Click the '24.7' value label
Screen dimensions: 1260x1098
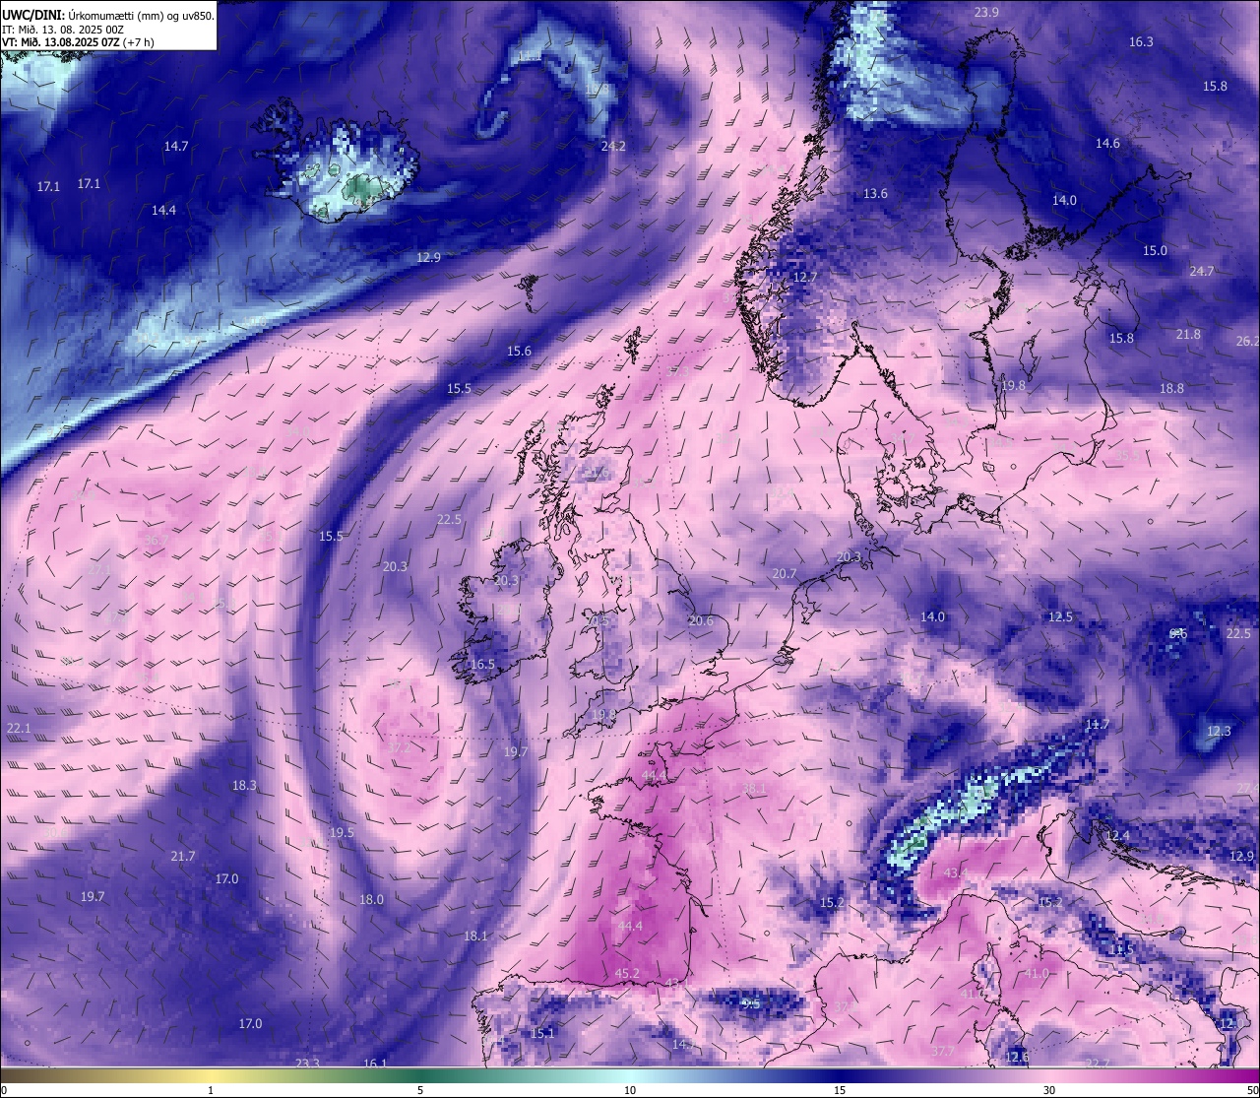click(1202, 271)
